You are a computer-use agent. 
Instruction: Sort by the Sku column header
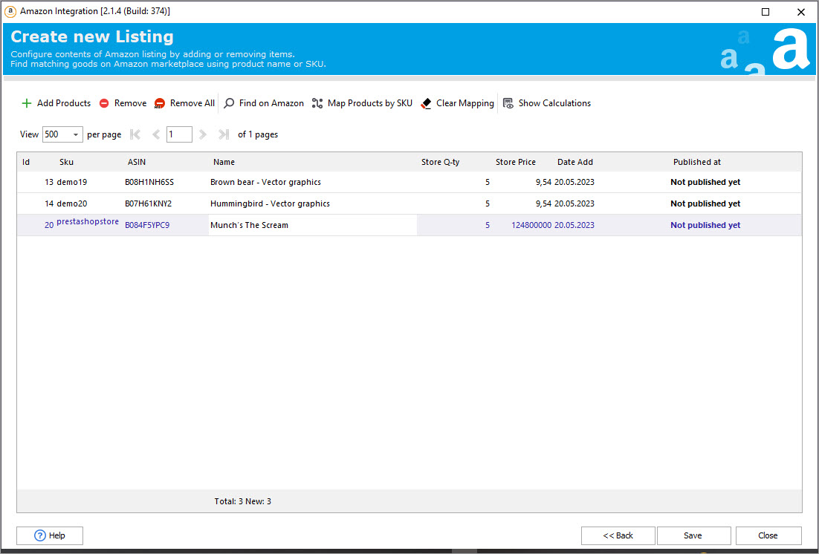click(67, 162)
